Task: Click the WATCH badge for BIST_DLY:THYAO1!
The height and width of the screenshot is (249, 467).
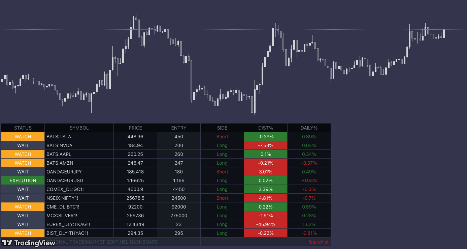Action: coord(23,233)
